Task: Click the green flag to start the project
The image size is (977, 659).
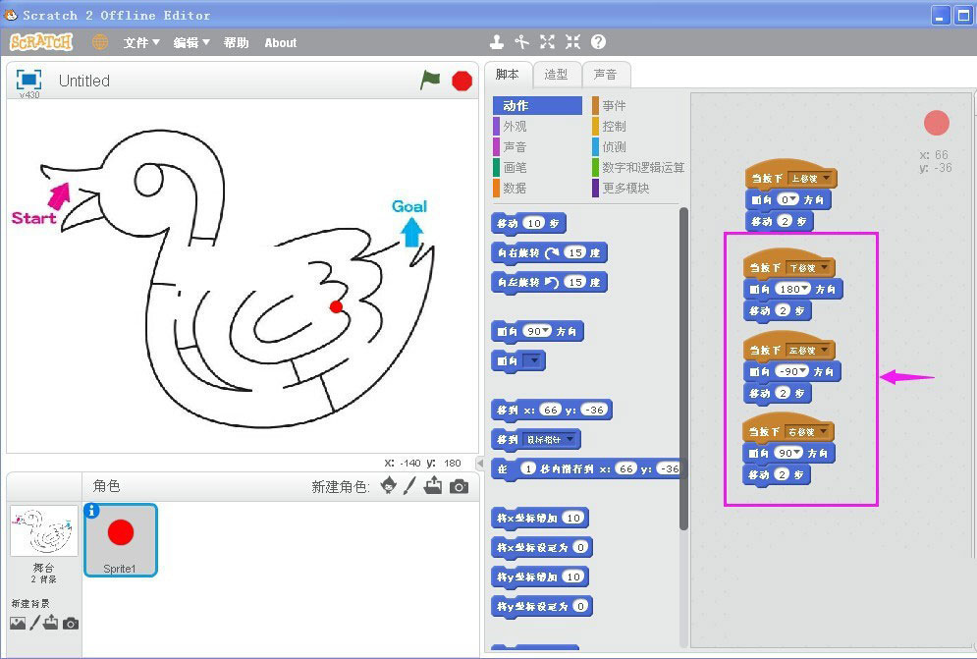Action: click(x=430, y=81)
